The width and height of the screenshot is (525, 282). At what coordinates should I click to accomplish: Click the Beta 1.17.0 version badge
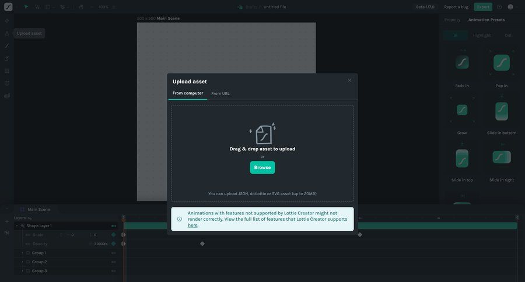(425, 7)
